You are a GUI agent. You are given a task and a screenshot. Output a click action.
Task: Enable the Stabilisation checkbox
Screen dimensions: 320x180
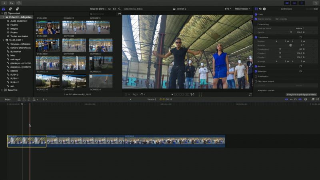(256, 76)
